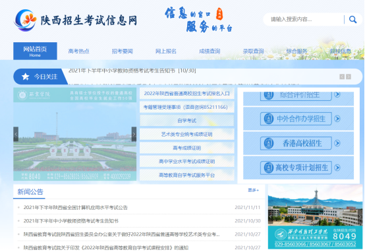The height and width of the screenshot is (252, 365).
Task: Open 自学考试课程安排 notice
Action: tap(106, 247)
